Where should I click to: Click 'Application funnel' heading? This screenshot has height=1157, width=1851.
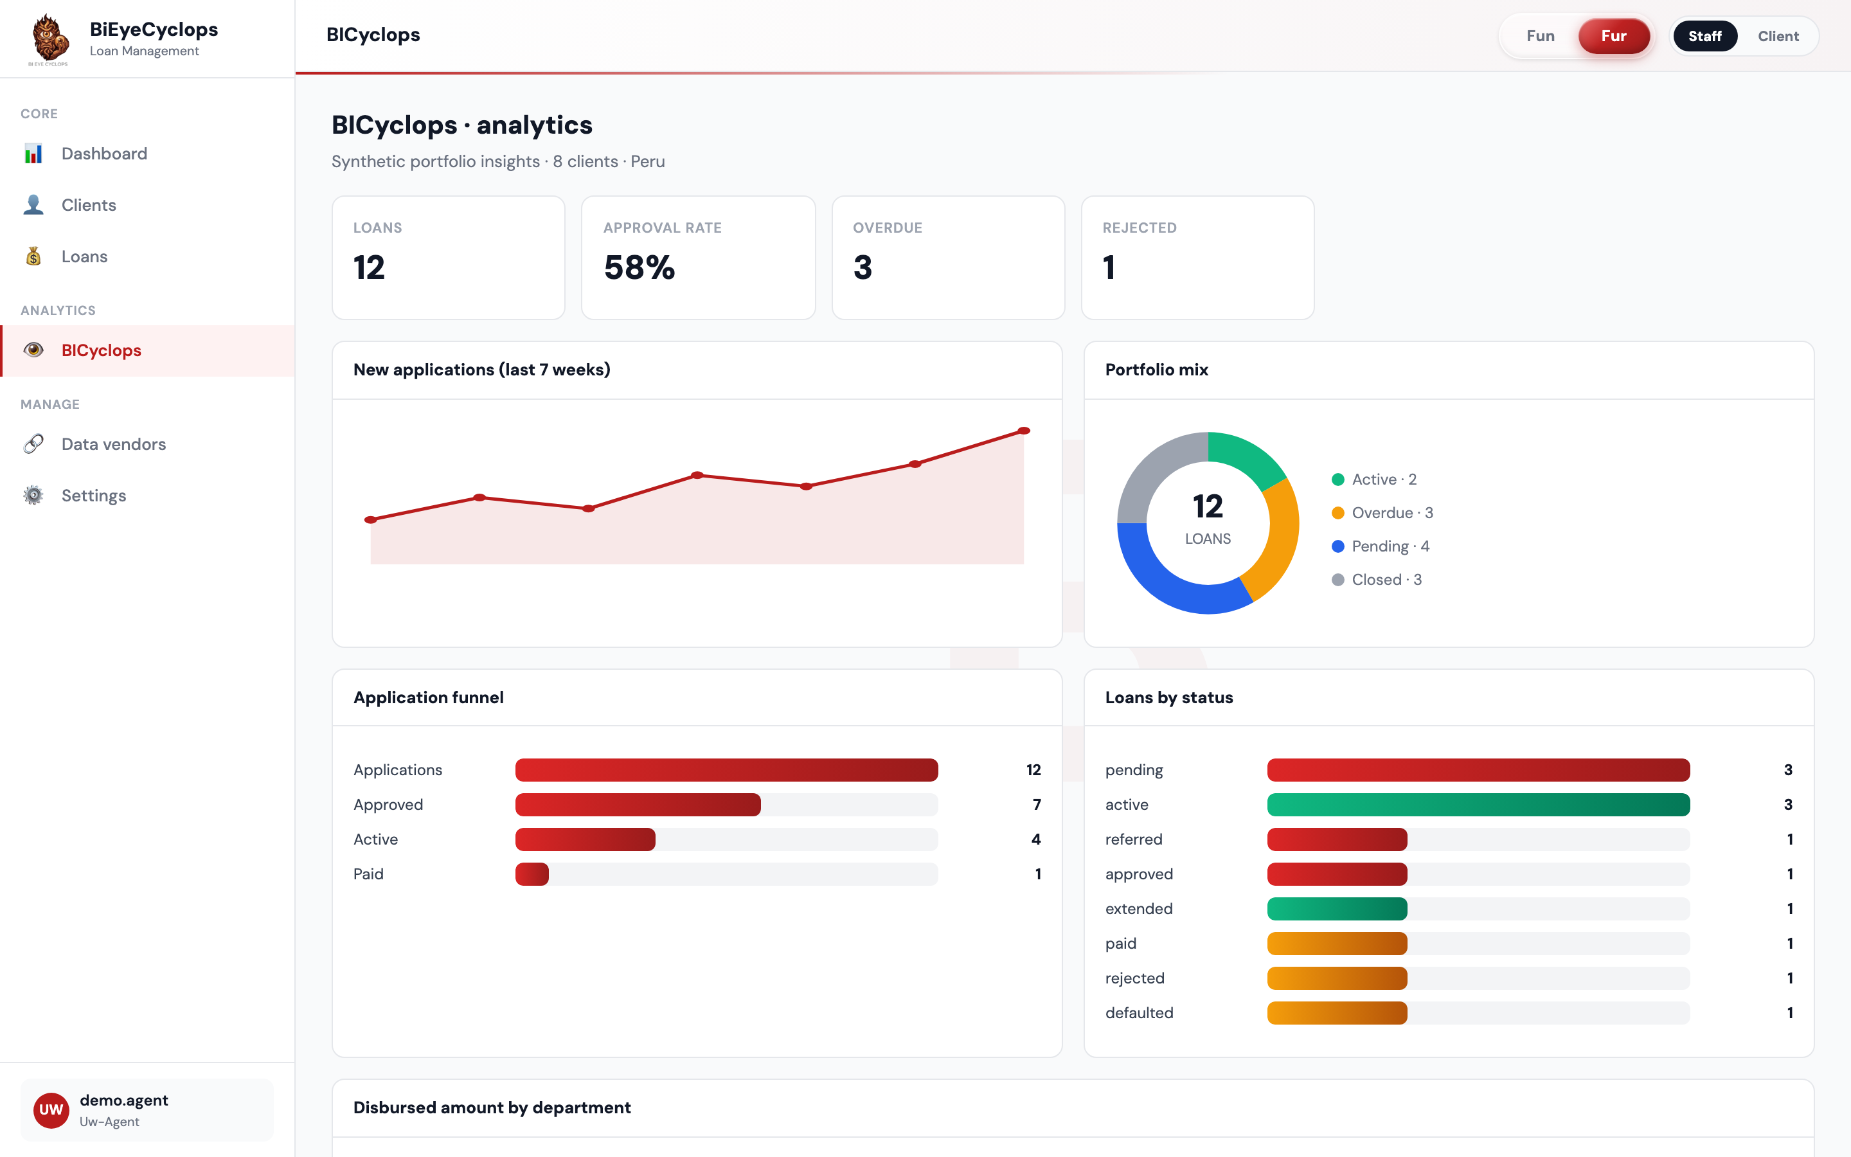coord(428,697)
